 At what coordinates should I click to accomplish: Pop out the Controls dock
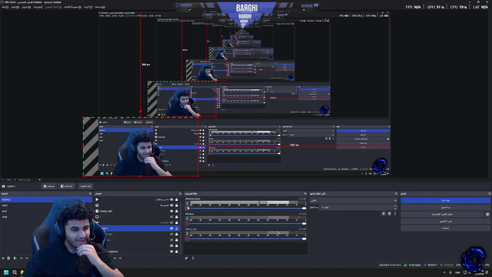click(x=489, y=194)
